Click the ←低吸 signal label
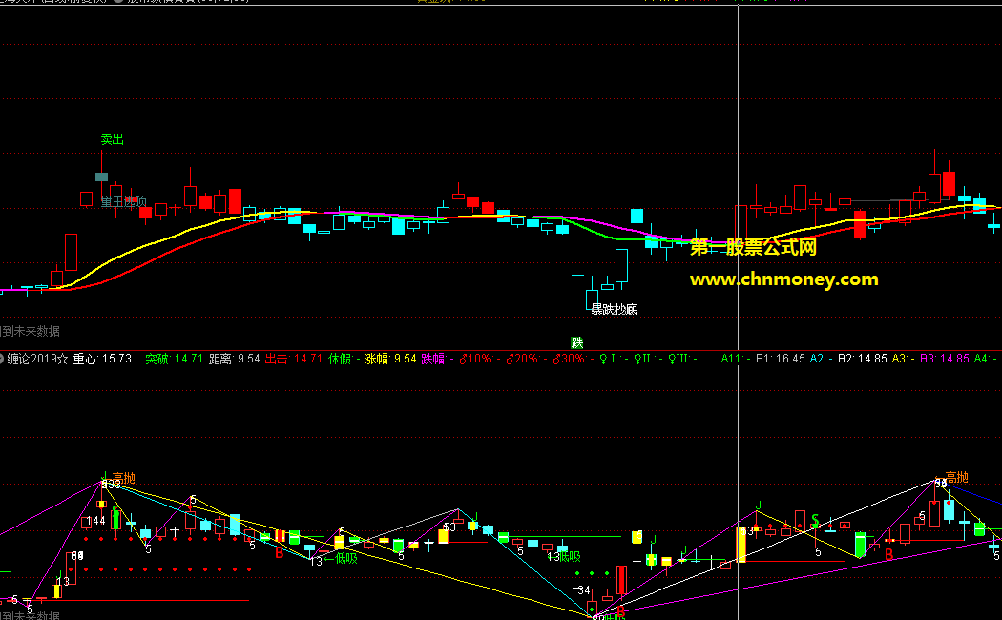The image size is (1002, 620). pyautogui.click(x=341, y=559)
